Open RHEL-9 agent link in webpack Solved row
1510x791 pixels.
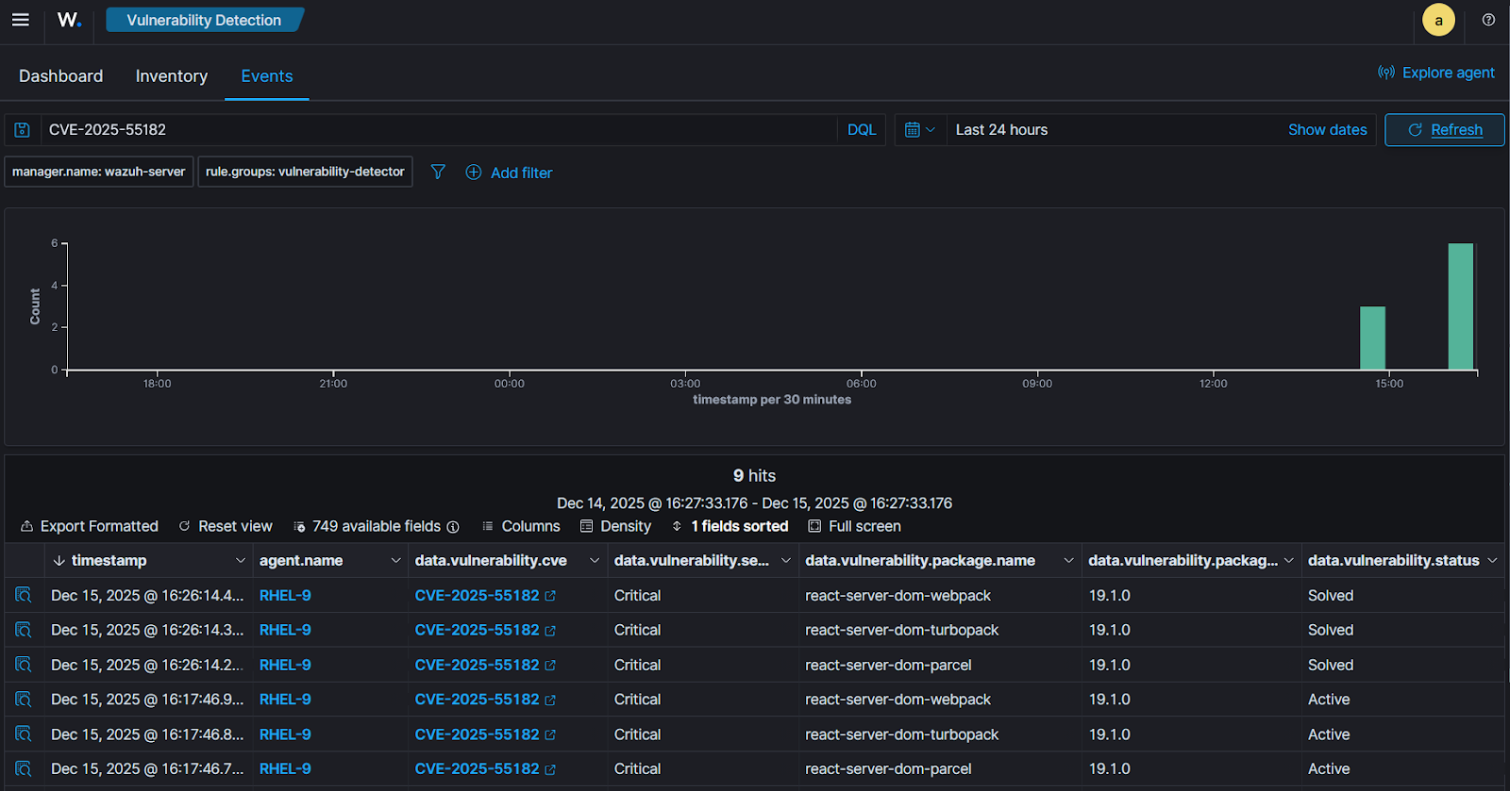285,595
